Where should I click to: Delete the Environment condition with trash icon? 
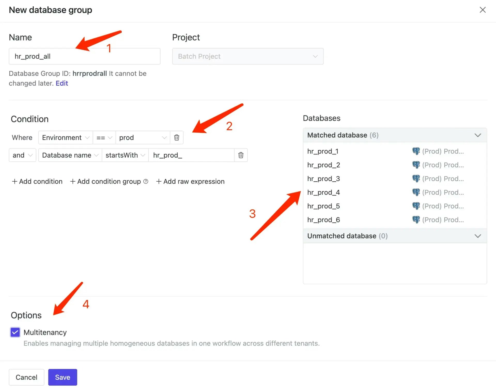[177, 137]
